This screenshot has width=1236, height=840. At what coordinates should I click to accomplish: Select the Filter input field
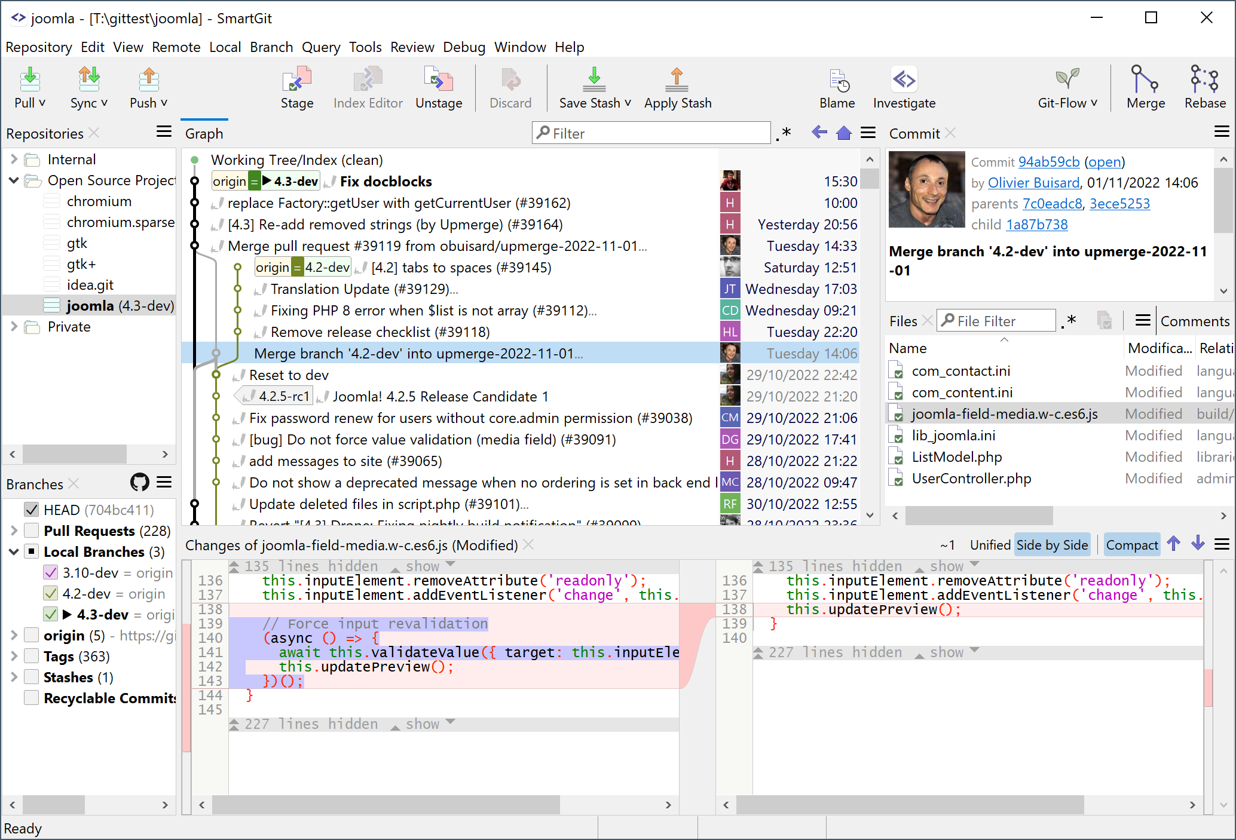click(656, 133)
